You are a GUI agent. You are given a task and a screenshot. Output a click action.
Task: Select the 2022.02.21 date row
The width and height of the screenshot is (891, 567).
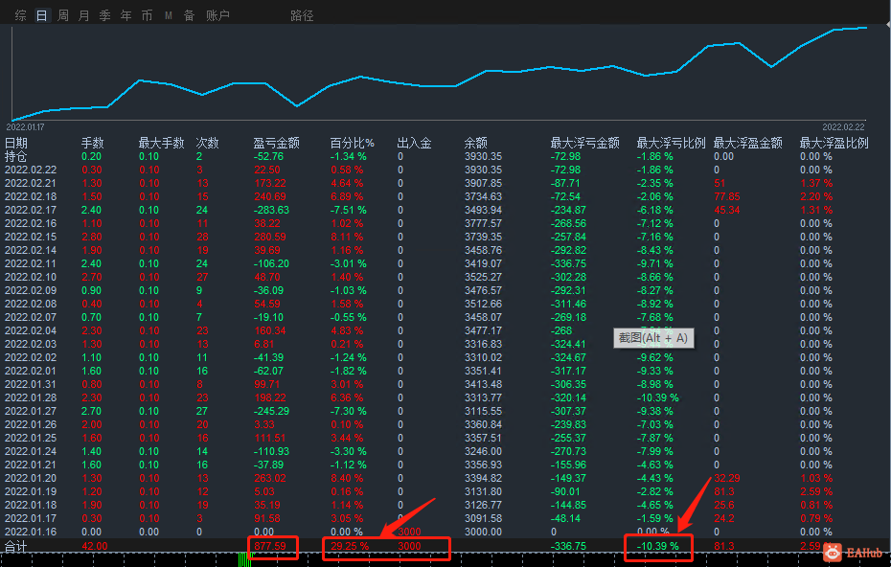click(31, 183)
